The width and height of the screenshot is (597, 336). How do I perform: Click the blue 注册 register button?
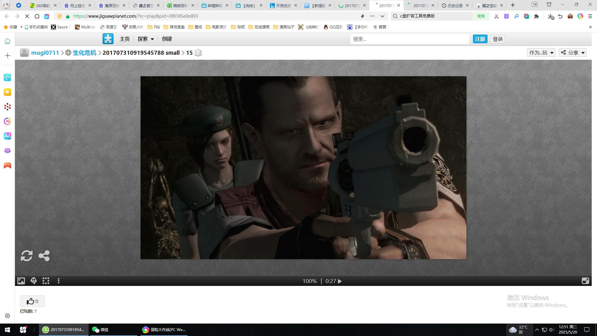tap(480, 39)
